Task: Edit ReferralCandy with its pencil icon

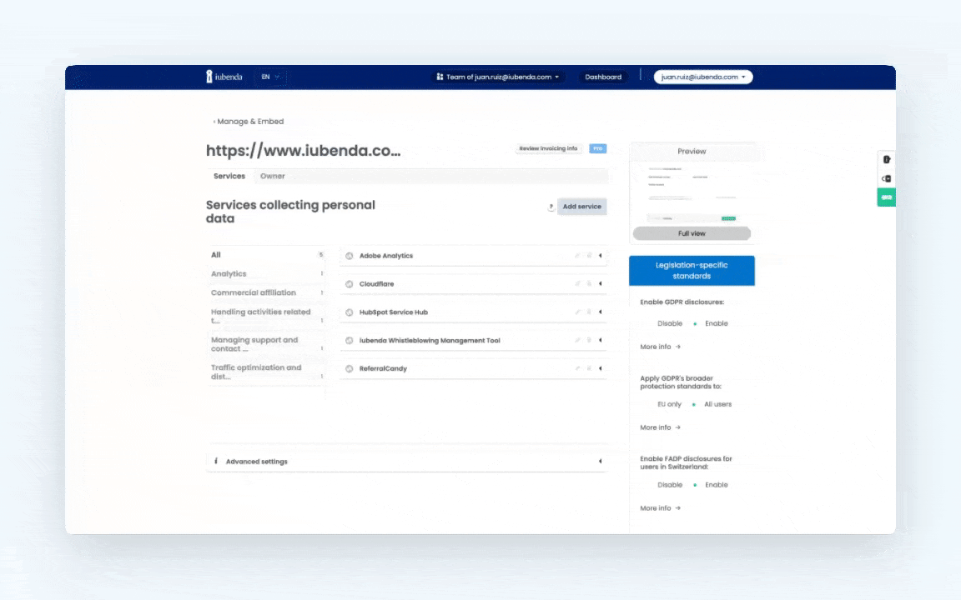Action: pos(577,368)
